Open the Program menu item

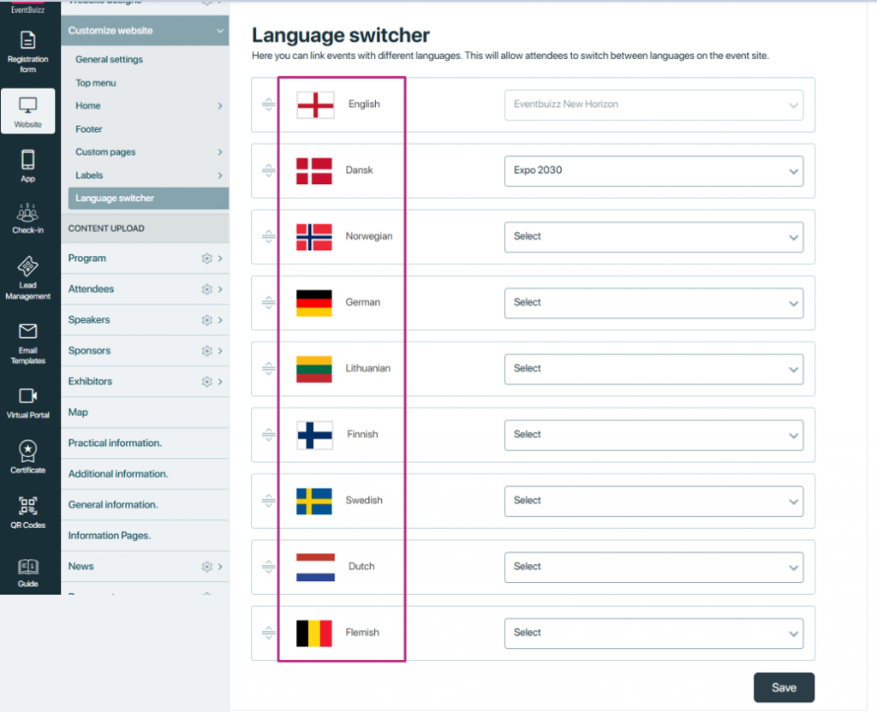(87, 258)
